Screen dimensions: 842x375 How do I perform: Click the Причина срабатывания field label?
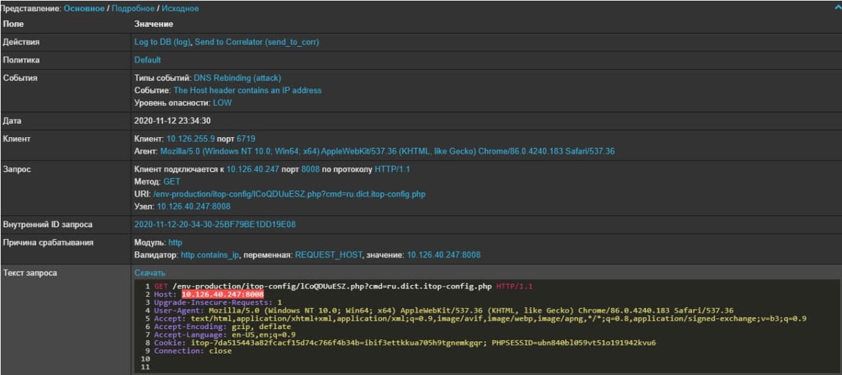44,242
